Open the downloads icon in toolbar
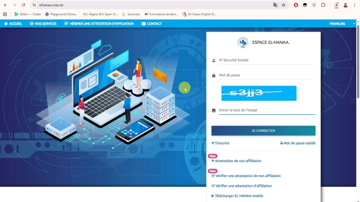Viewport: 360px width, 202px height. click(336, 5)
